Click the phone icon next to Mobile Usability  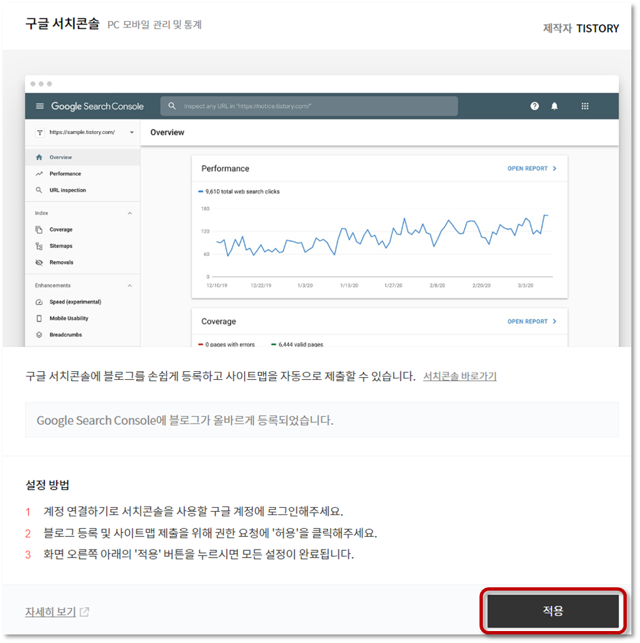[39, 318]
